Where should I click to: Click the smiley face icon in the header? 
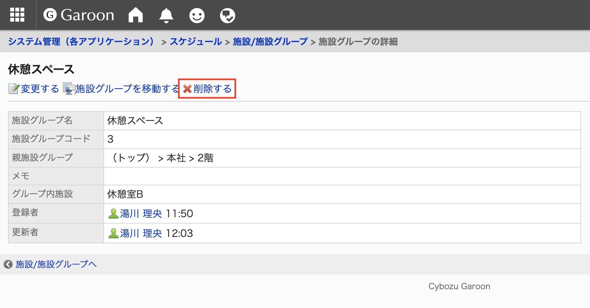point(197,15)
